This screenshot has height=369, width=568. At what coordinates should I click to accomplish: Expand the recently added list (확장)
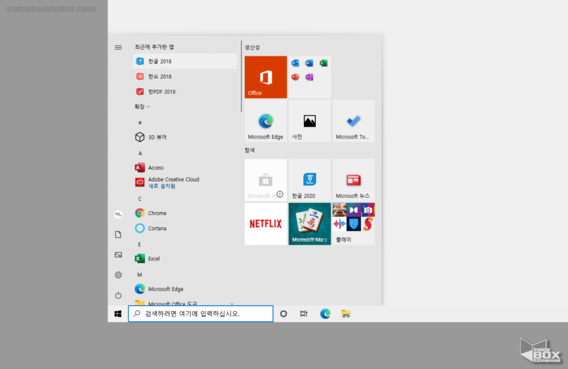click(x=142, y=106)
